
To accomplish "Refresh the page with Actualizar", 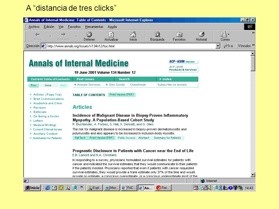I will click(111, 37).
